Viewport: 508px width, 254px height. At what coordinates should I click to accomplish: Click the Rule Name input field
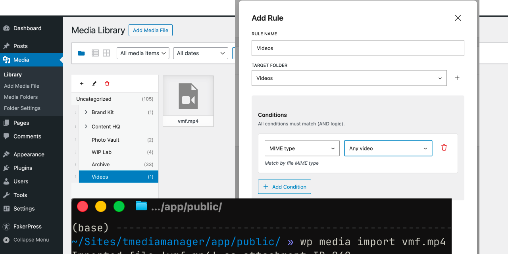coord(358,48)
